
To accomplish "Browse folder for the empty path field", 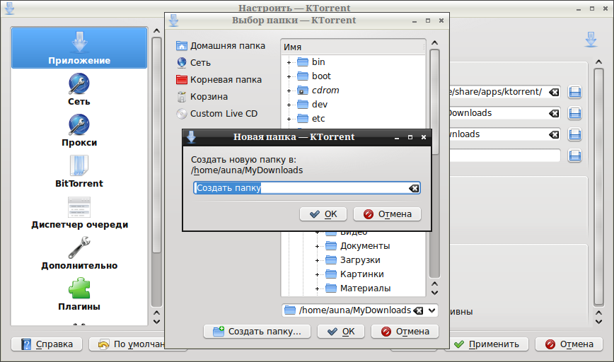I will 575,156.
